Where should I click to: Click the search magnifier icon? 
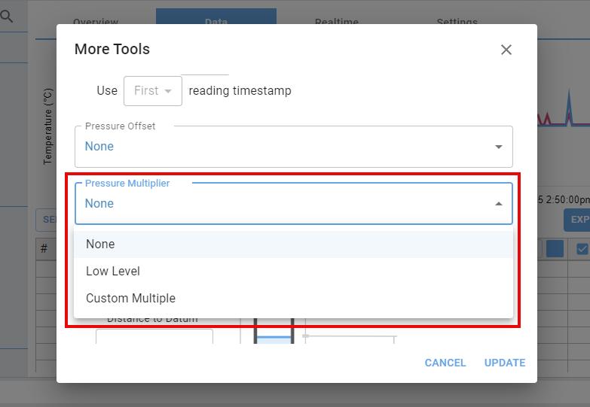click(x=7, y=17)
